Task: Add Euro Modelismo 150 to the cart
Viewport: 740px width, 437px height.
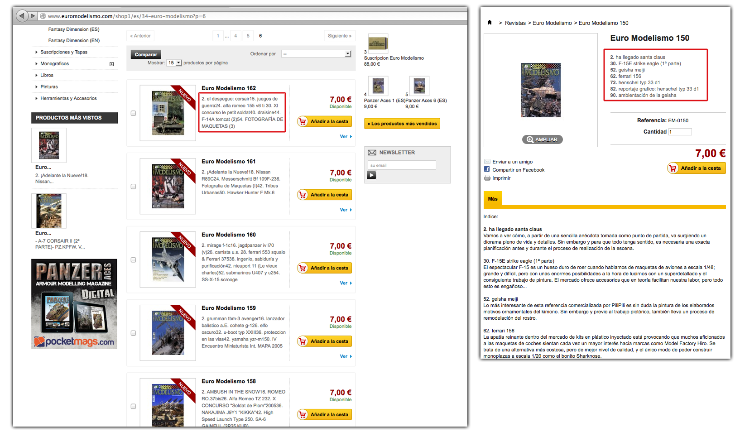Action: (x=697, y=168)
